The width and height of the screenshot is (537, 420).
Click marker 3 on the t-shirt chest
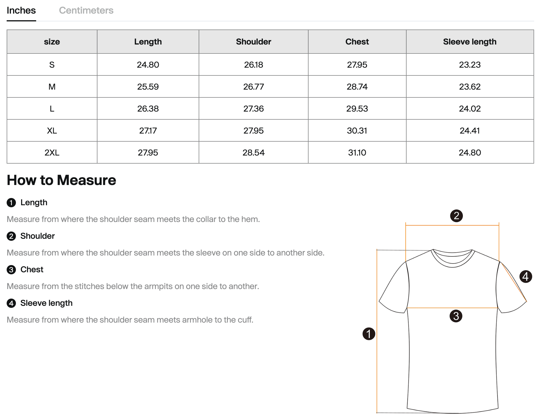click(456, 316)
